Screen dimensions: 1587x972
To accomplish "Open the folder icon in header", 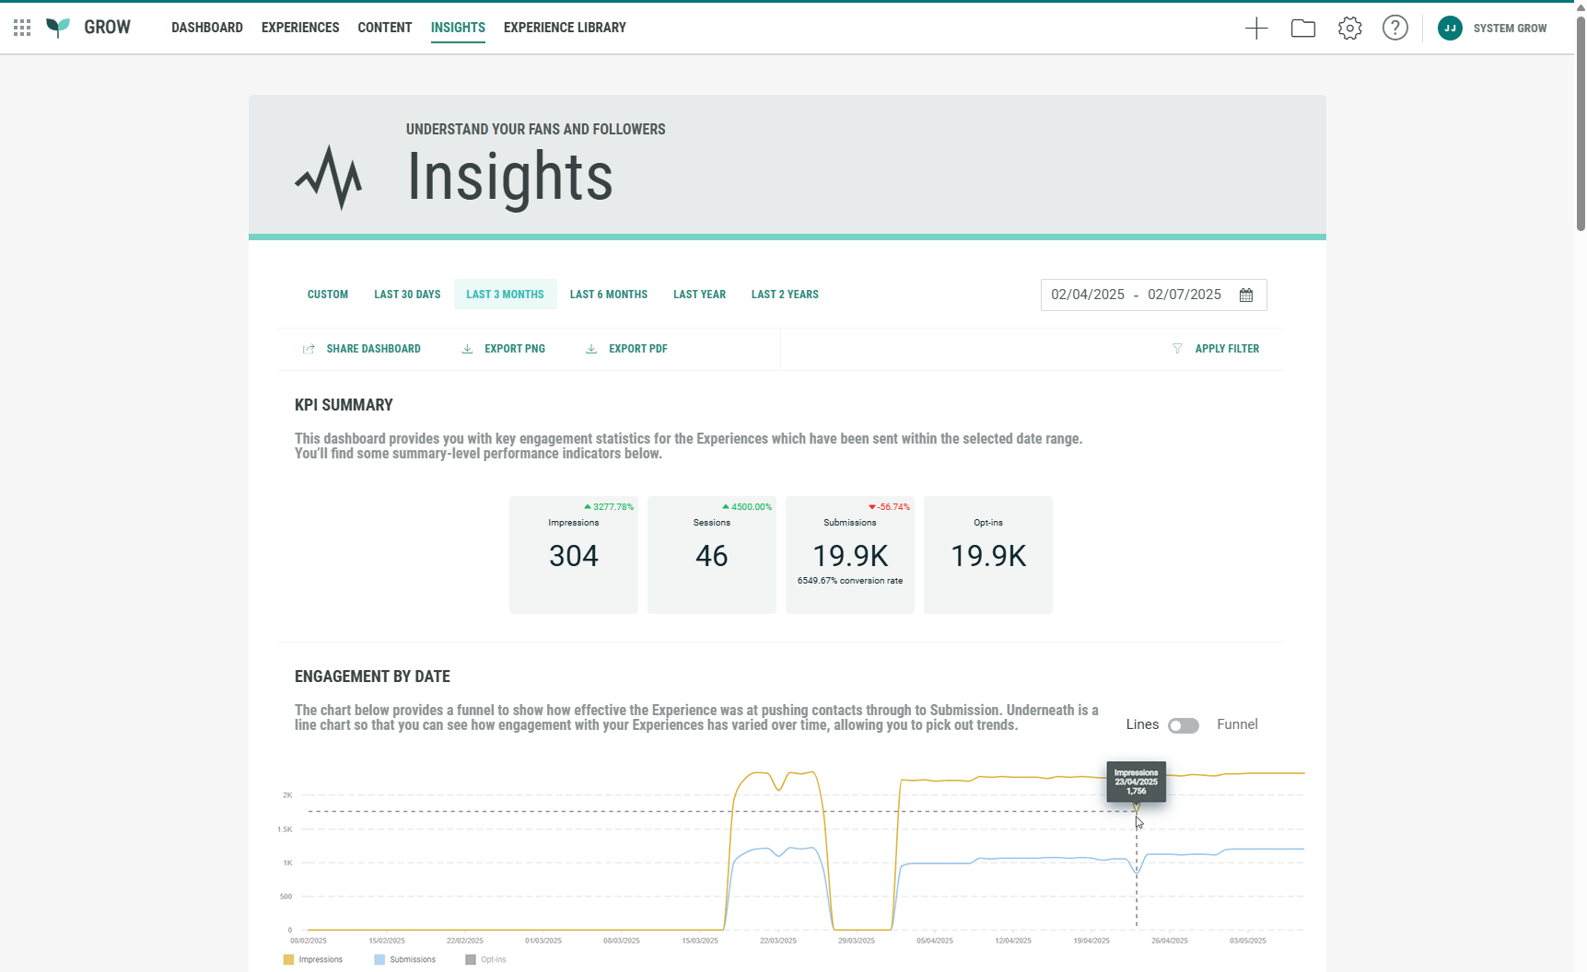I will [x=1302, y=29].
